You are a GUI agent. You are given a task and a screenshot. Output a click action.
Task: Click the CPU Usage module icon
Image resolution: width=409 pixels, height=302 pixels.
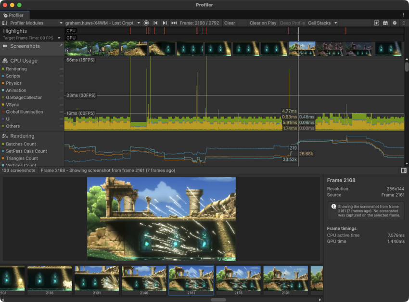(5, 61)
